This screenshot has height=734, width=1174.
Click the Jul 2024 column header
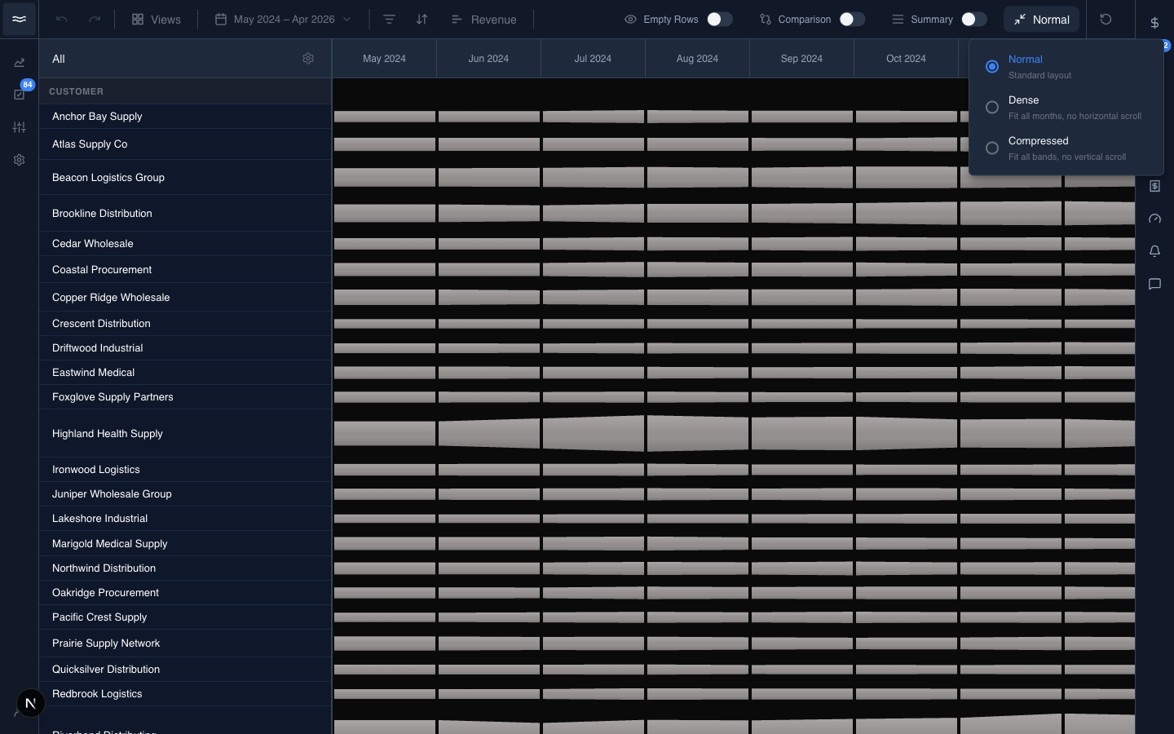[593, 59]
